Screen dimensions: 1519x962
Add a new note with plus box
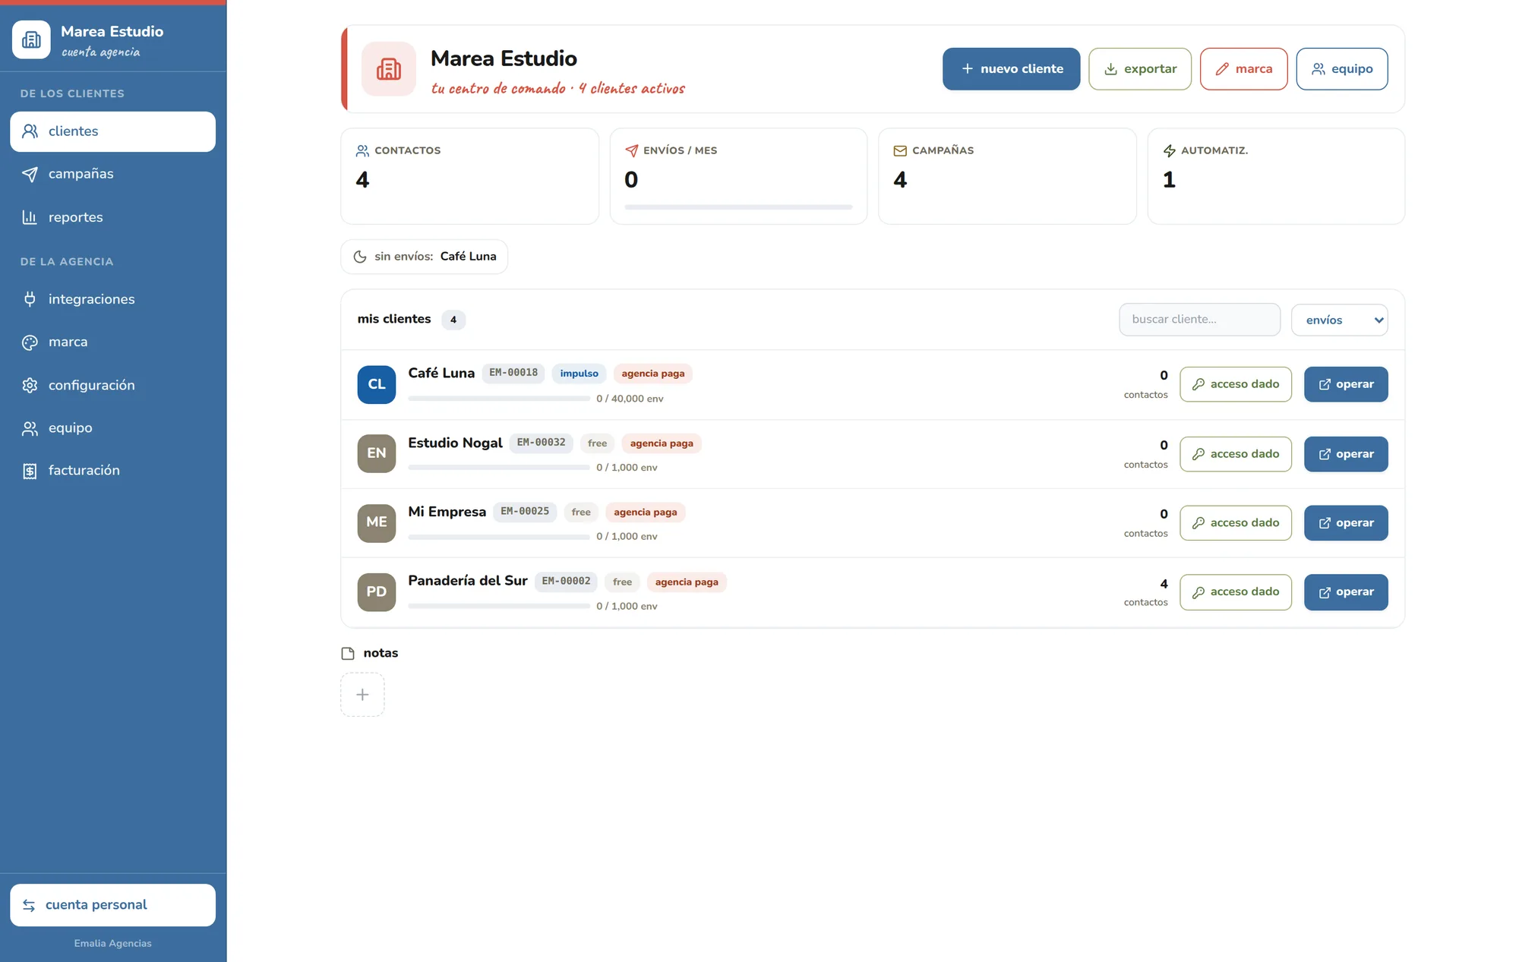[x=362, y=695]
